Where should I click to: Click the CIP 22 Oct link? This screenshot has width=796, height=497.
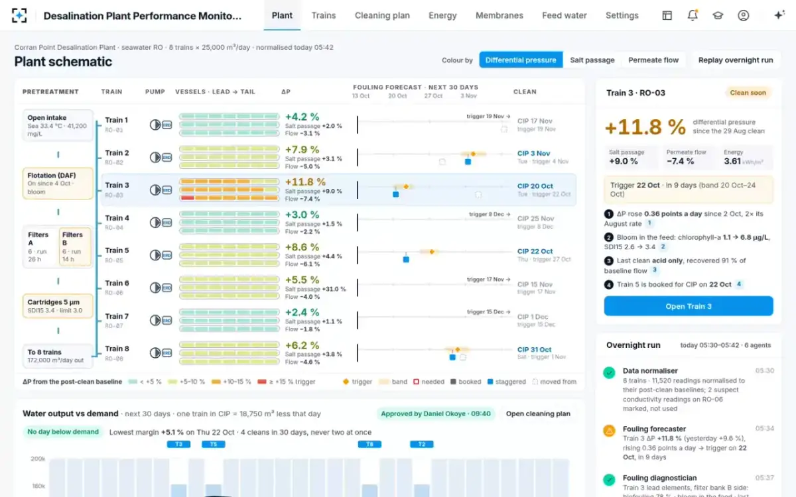tap(535, 252)
